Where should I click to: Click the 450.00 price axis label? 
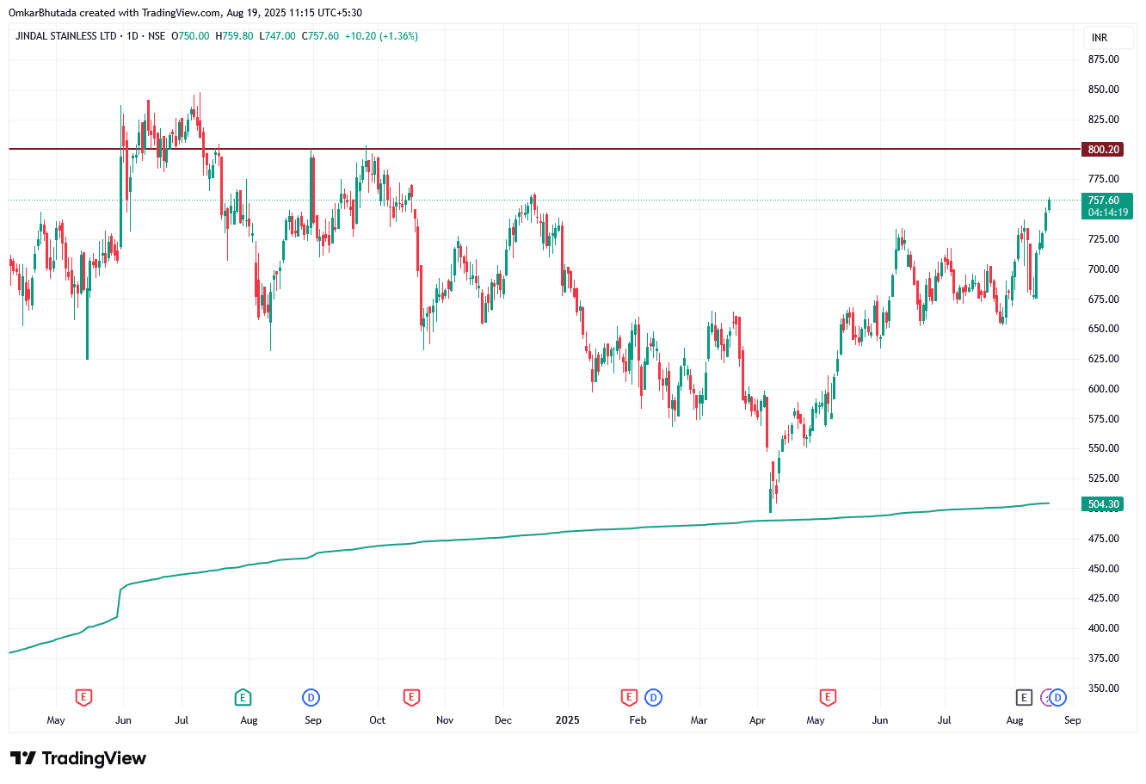click(1104, 569)
